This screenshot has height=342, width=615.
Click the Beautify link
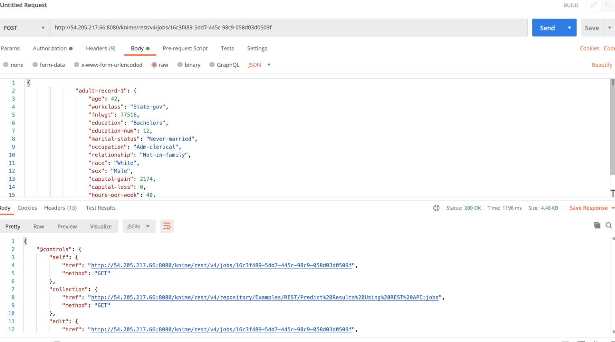click(602, 65)
